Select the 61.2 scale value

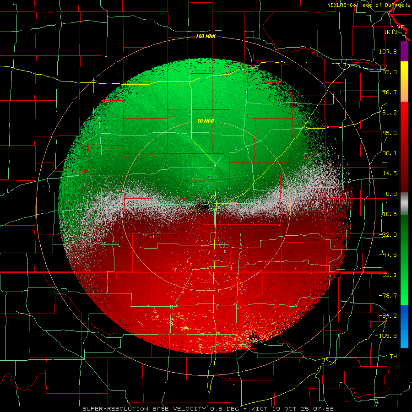(x=390, y=113)
